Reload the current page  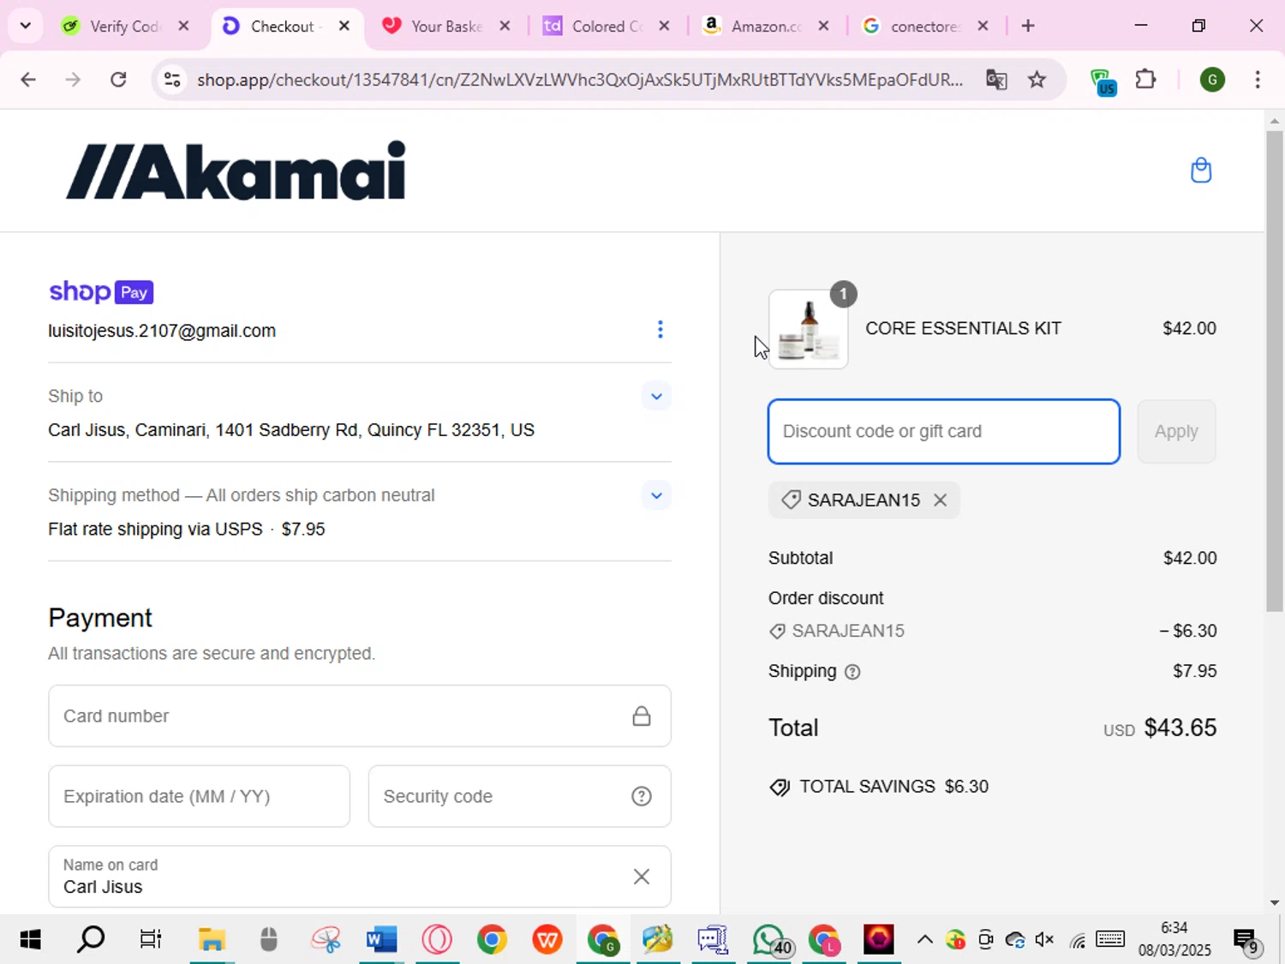(x=119, y=80)
